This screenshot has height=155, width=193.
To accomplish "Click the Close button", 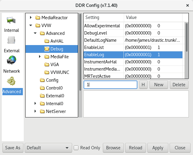I will (180, 148).
